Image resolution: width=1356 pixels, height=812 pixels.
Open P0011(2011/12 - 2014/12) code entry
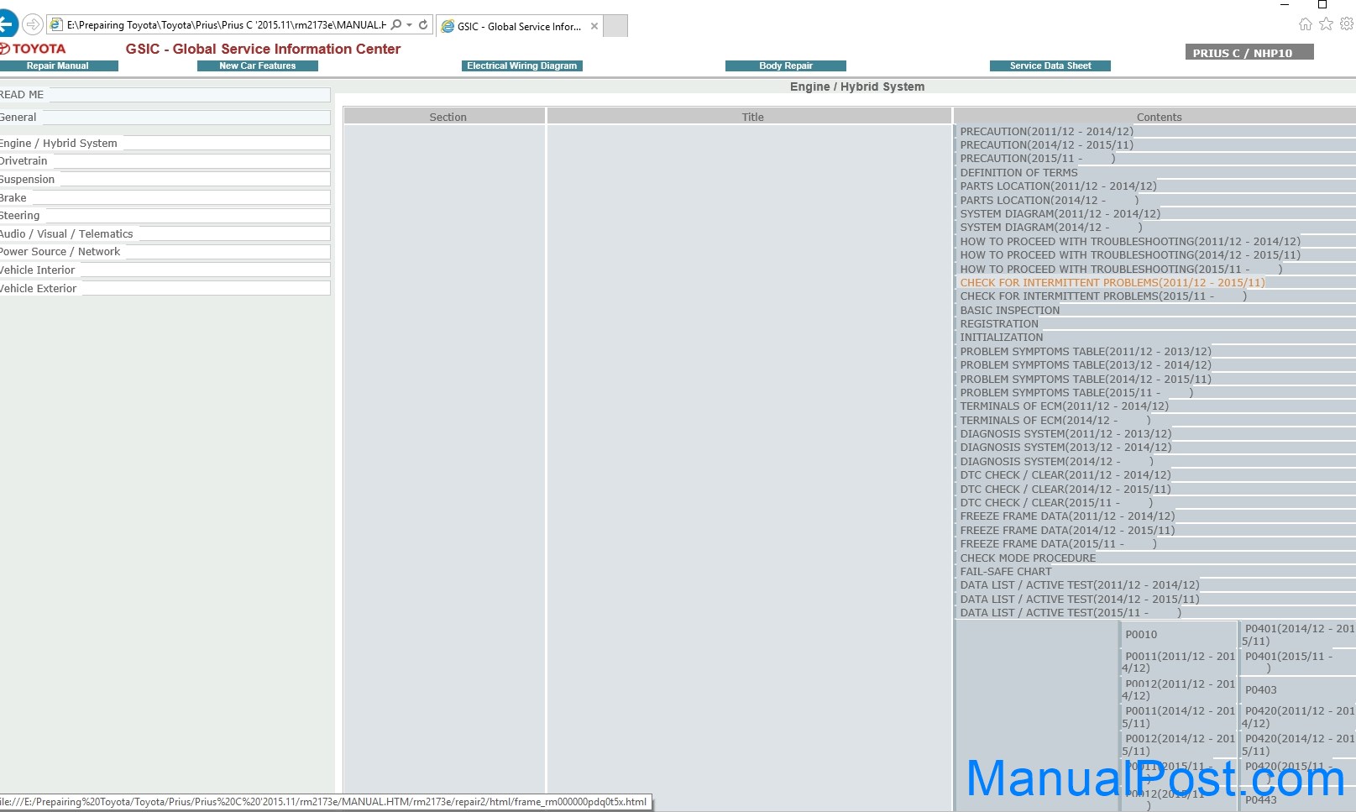1179,663
